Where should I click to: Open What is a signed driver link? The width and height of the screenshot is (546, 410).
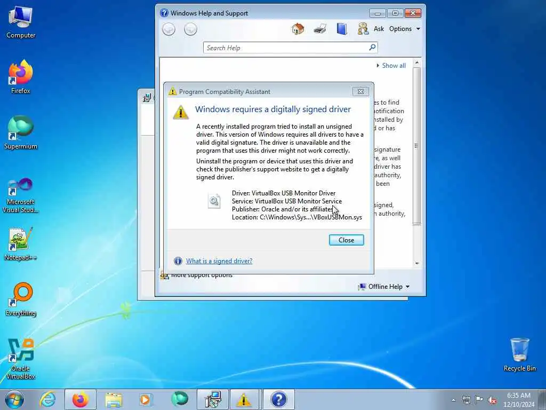219,261
